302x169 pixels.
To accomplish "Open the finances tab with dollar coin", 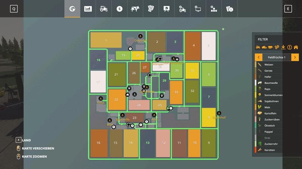I will click(x=119, y=9).
